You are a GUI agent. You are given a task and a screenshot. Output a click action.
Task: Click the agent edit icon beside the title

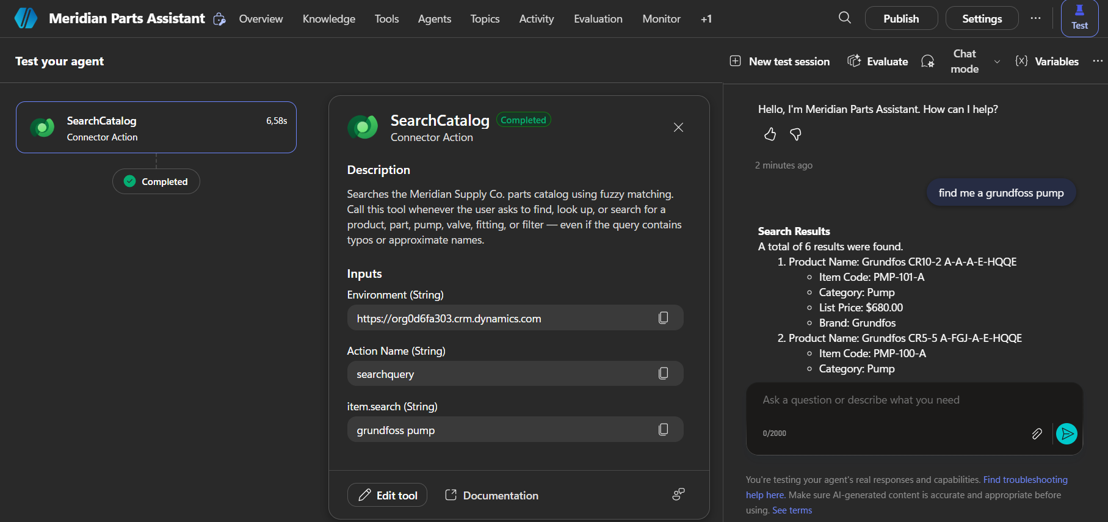point(219,20)
